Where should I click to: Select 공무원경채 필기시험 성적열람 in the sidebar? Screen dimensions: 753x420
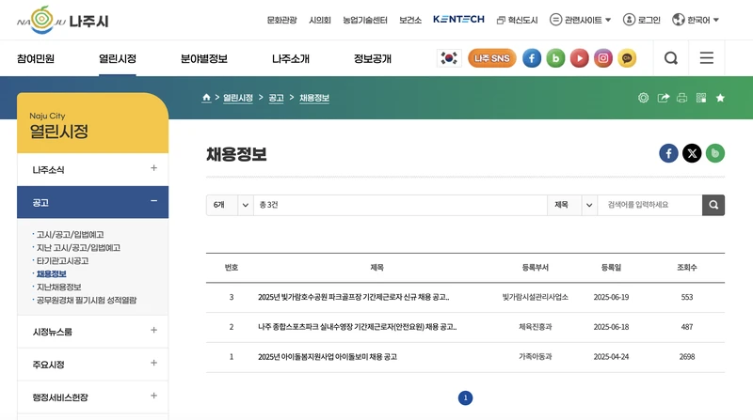coord(87,300)
